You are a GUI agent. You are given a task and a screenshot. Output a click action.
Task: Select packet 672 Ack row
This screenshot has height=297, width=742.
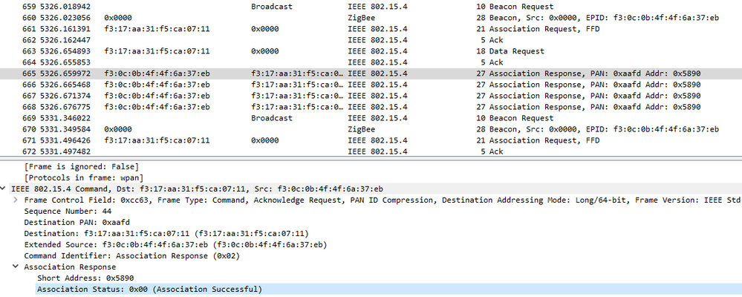pyautogui.click(x=371, y=151)
